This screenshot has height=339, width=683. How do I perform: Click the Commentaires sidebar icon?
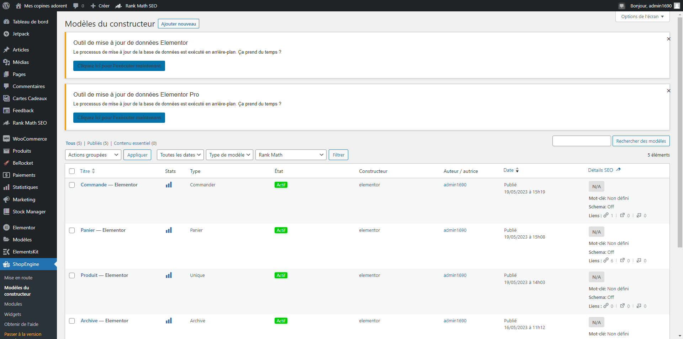click(6, 86)
